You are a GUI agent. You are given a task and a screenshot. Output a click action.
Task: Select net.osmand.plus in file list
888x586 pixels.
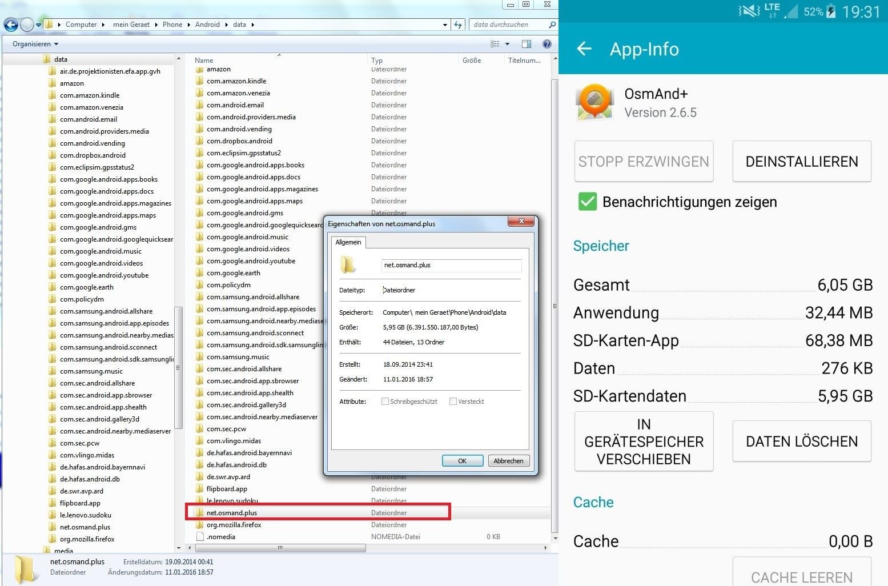point(232,513)
